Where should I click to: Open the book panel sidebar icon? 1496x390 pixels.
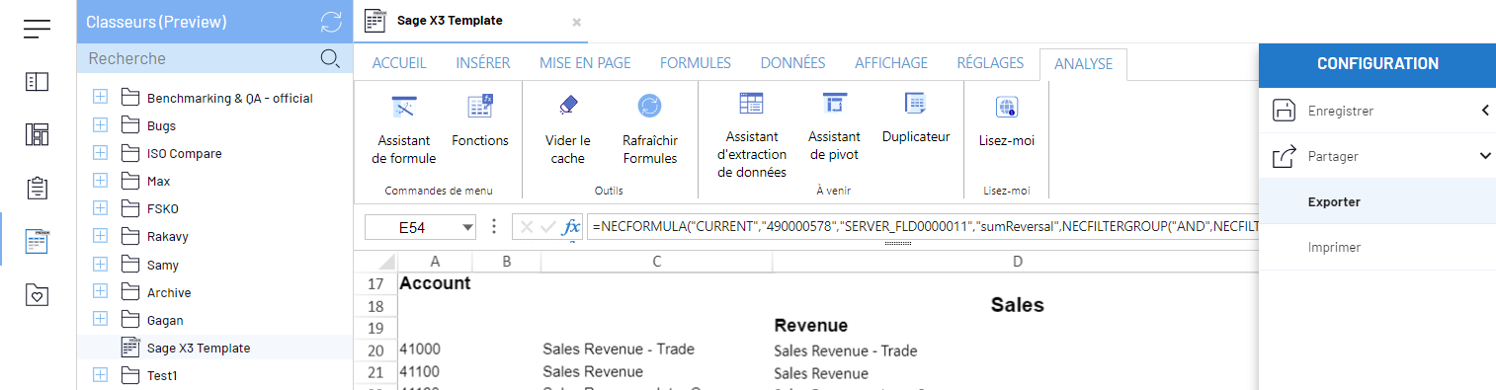pos(38,82)
